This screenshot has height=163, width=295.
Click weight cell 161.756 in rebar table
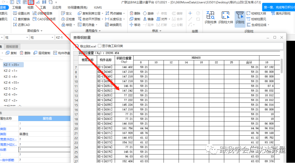point(124,128)
